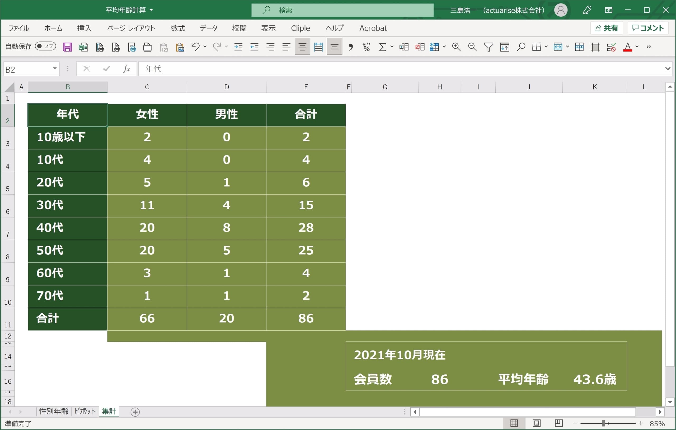Click the Percent style icon
This screenshot has height=430, width=676.
(x=366, y=47)
